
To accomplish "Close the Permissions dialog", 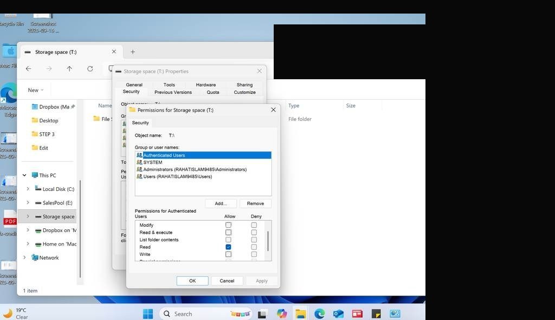I will [x=273, y=110].
